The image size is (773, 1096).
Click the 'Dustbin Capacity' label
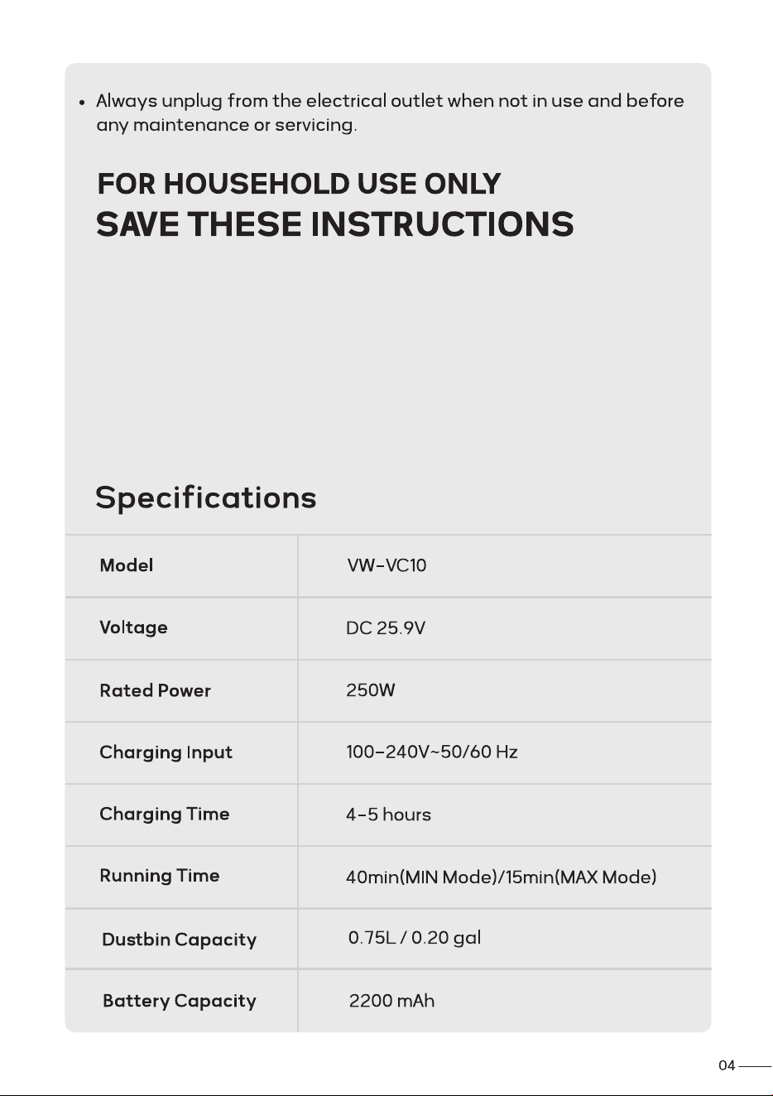[179, 940]
